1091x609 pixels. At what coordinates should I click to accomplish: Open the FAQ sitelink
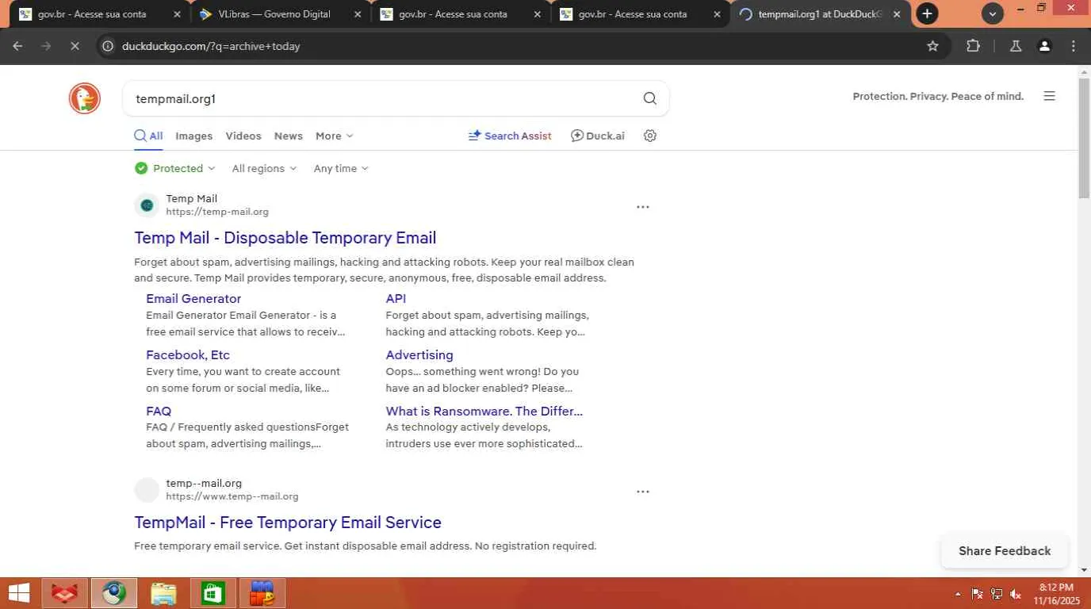(159, 412)
